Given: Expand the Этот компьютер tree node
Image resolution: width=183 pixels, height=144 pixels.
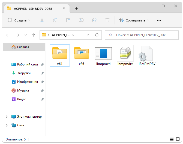Looking at the screenshot, I should point(7,117).
